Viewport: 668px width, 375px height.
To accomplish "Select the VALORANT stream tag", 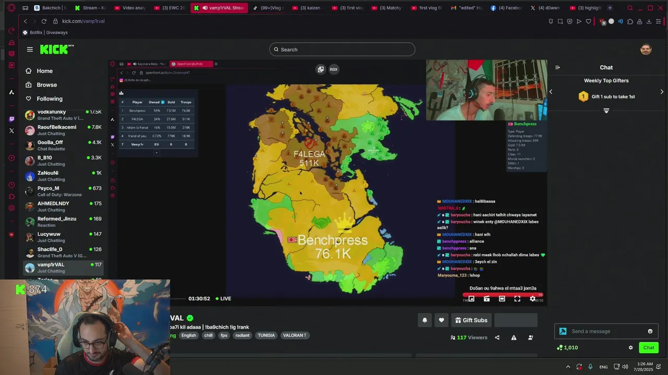I will (x=294, y=335).
